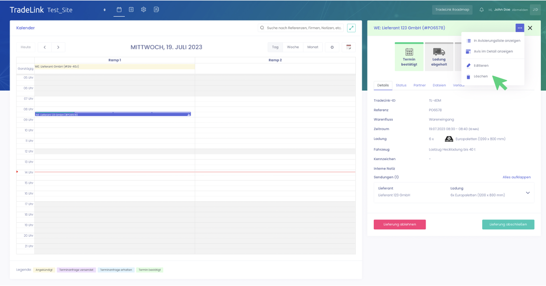Screen dimensions: 546x286
Task: Click the Lieferung ablehnen button
Action: point(399,224)
